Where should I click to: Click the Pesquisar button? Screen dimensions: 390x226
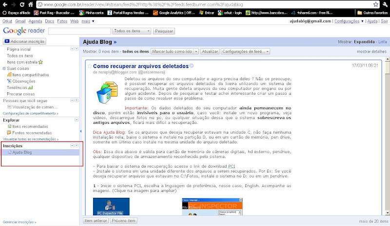click(164, 31)
